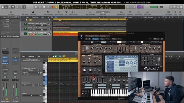Image resolution: width=184 pixels, height=103 pixels.
Task: Click Channel EQ insert in channel strip
Action: [x=5, y=63]
